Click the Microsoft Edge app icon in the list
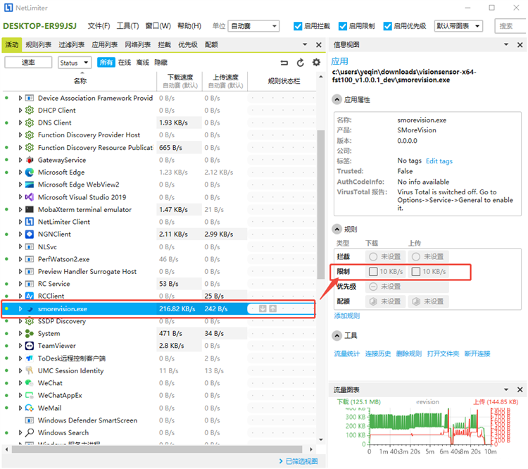 (30, 172)
